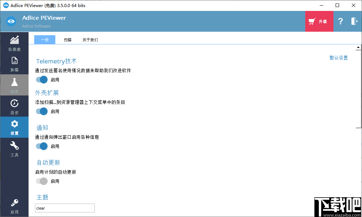Viewport: 362px width, 217px height.
Task: Open the 设置 settings panel
Action: [14, 127]
